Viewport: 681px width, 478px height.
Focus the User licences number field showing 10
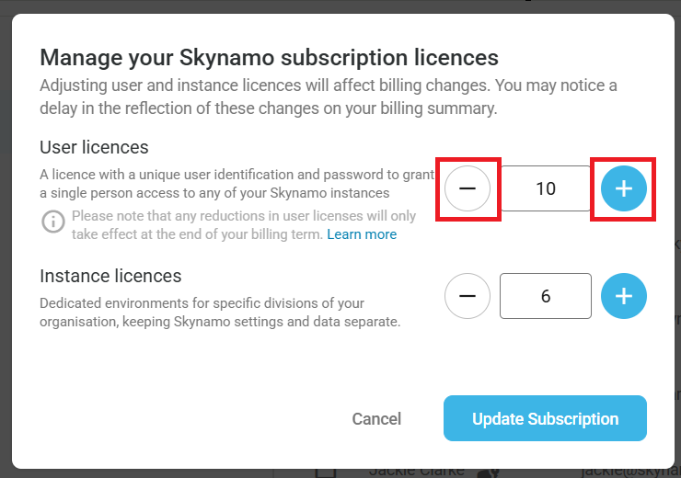coord(545,188)
